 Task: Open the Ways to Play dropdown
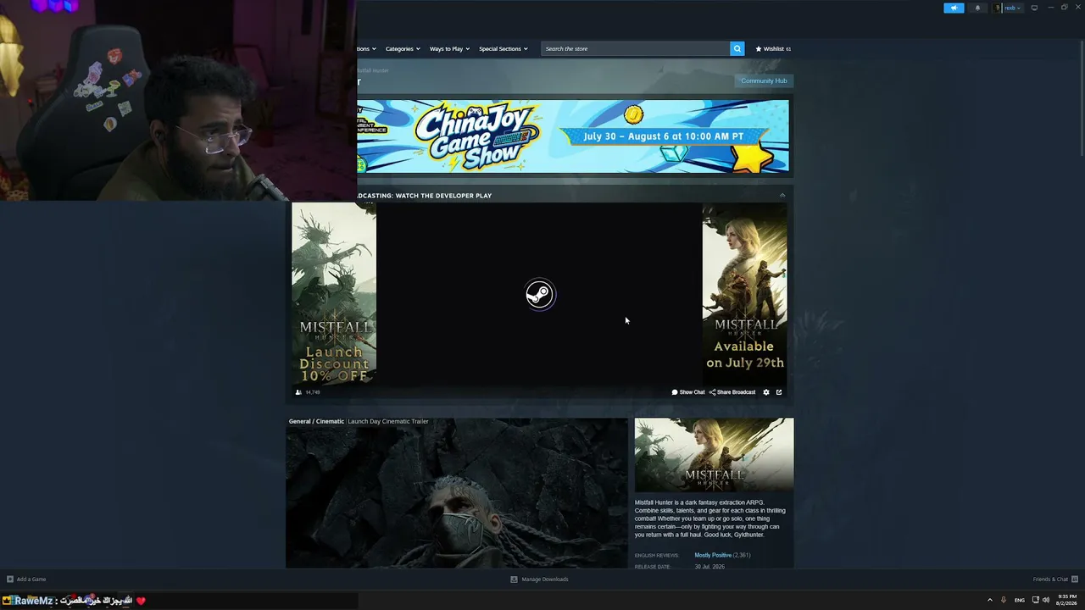449,49
